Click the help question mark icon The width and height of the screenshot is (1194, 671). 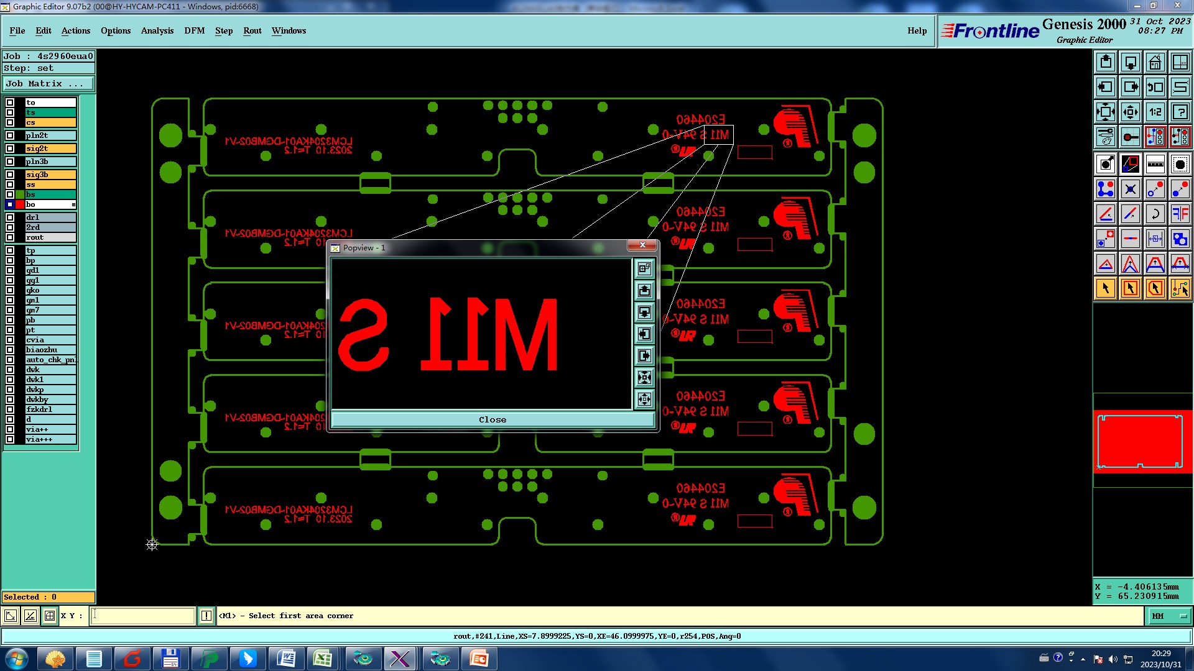pyautogui.click(x=1180, y=112)
